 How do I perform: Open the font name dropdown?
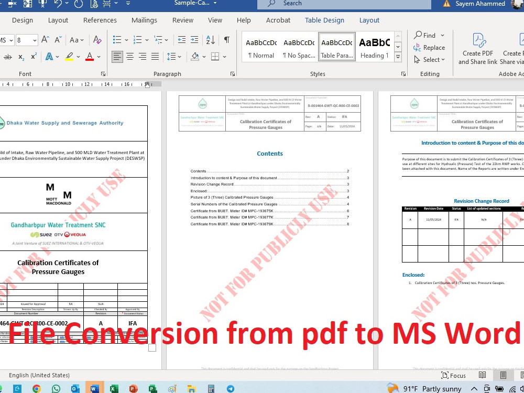tap(11, 40)
